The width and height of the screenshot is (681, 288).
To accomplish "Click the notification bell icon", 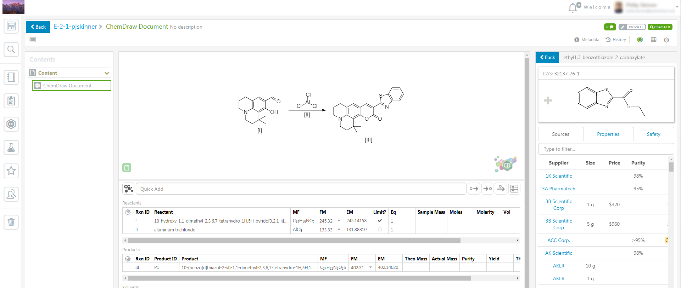I will pyautogui.click(x=573, y=8).
